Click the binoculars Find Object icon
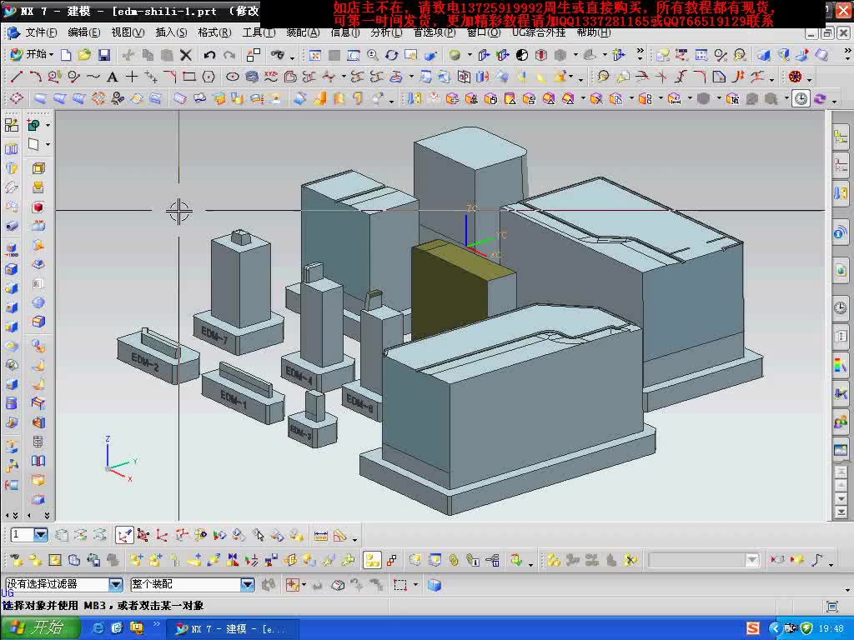The width and height of the screenshot is (854, 640). [278, 55]
